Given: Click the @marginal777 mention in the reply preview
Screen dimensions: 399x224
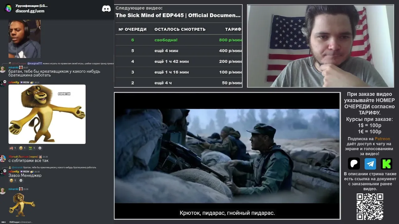Looking at the screenshot, I should (x=35, y=63).
